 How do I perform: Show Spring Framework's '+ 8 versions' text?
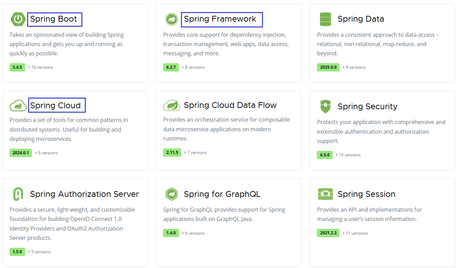click(x=193, y=67)
